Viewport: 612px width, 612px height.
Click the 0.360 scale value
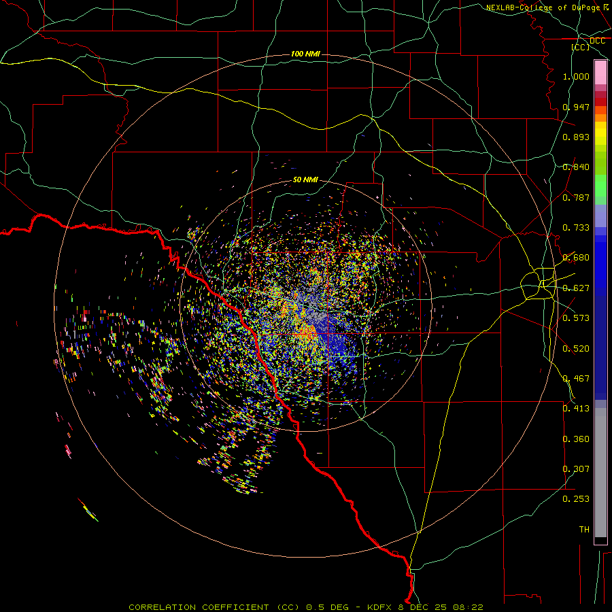[x=576, y=439]
